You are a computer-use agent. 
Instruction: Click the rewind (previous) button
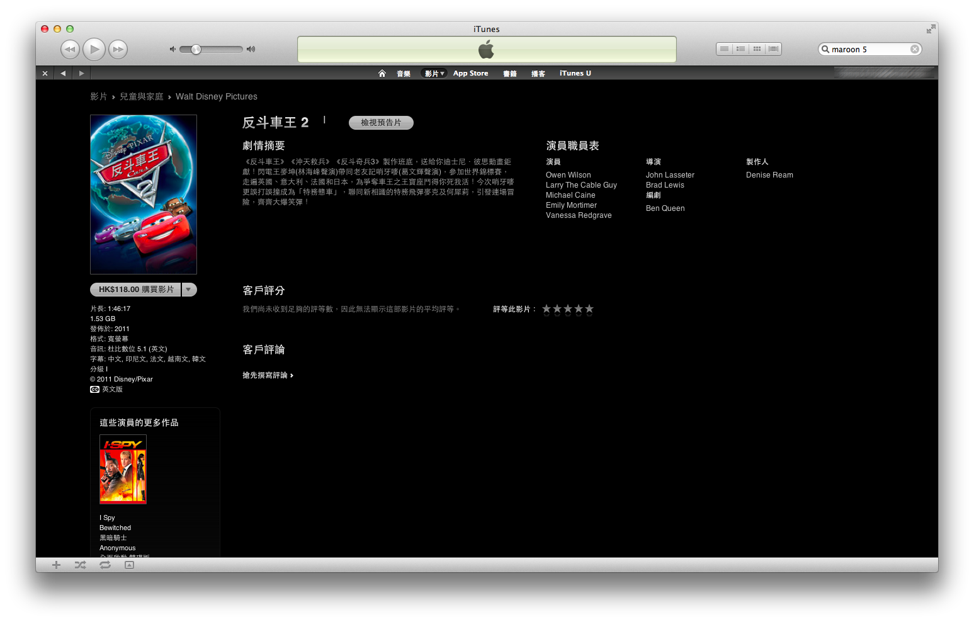tap(70, 49)
